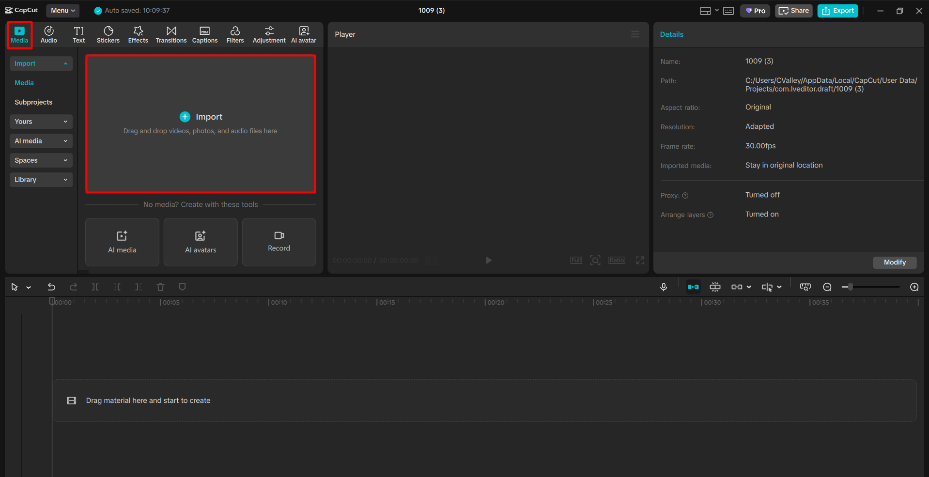
Task: Open the Captions panel
Action: coord(204,34)
